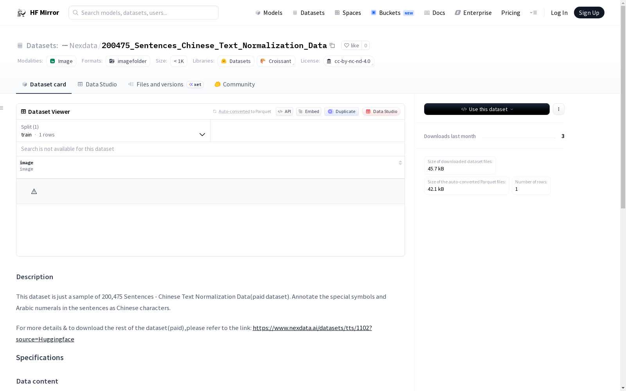Select the Datasets library tag

coord(236,61)
